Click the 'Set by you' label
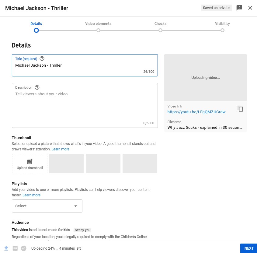This screenshot has width=257, height=253. point(82,230)
